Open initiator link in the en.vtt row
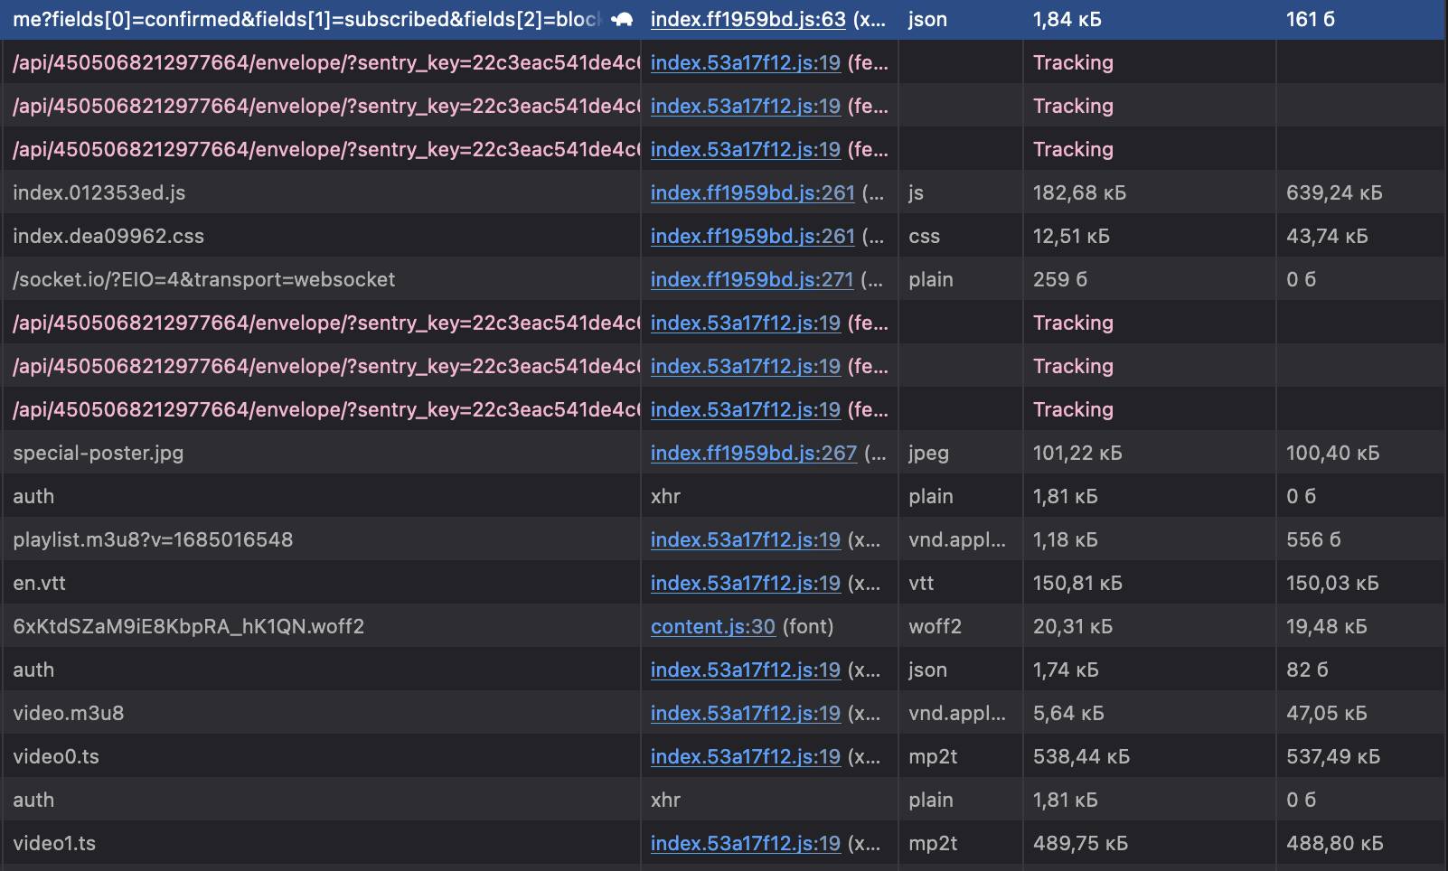Screen dimensions: 1448x871 pos(745,583)
